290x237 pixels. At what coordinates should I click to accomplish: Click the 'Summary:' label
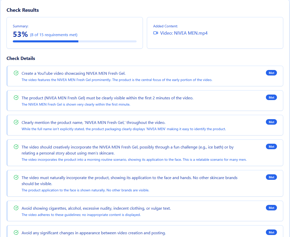21,26
